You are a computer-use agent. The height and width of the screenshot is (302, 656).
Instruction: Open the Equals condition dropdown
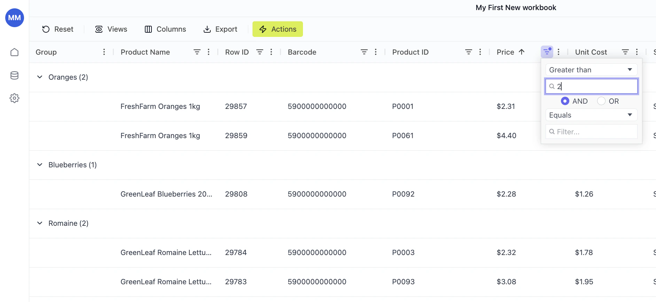(591, 115)
